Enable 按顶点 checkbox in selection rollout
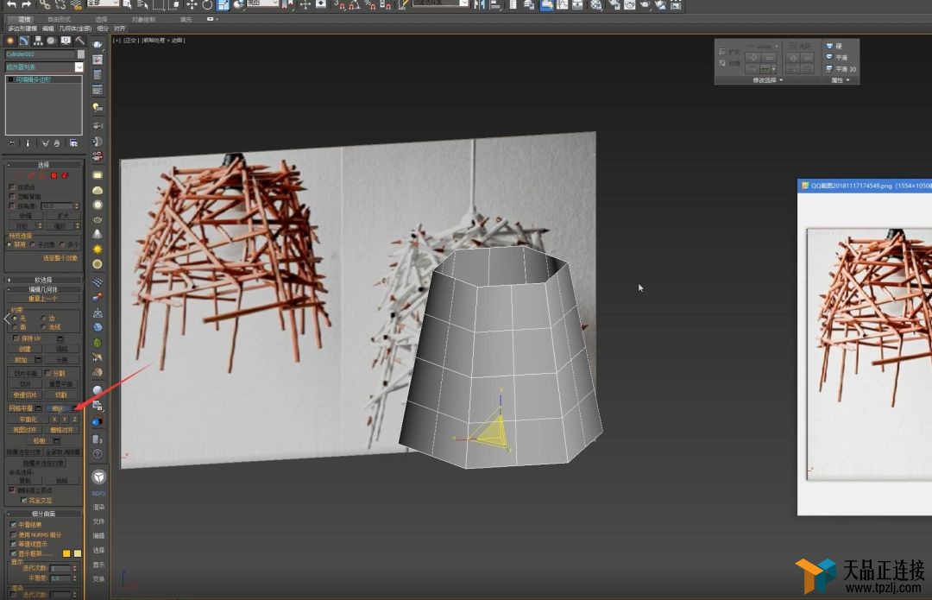This screenshot has height=600, width=932. coord(12,187)
